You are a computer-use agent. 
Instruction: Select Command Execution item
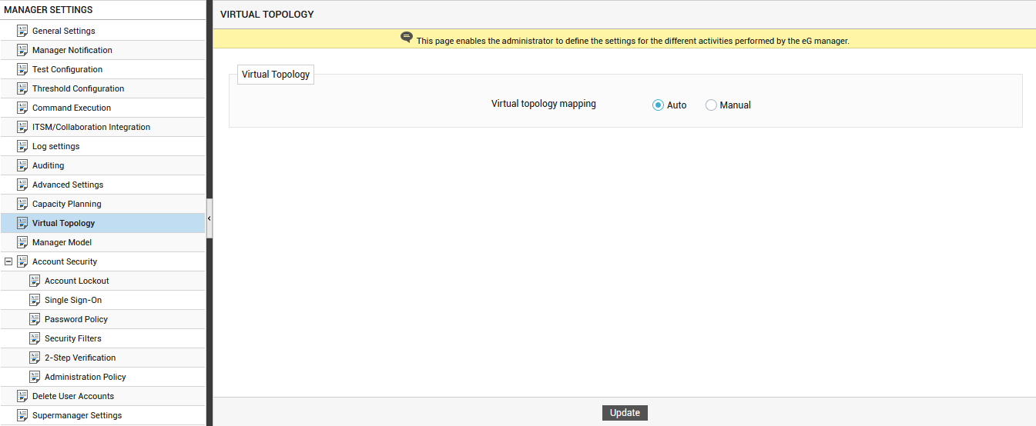72,108
